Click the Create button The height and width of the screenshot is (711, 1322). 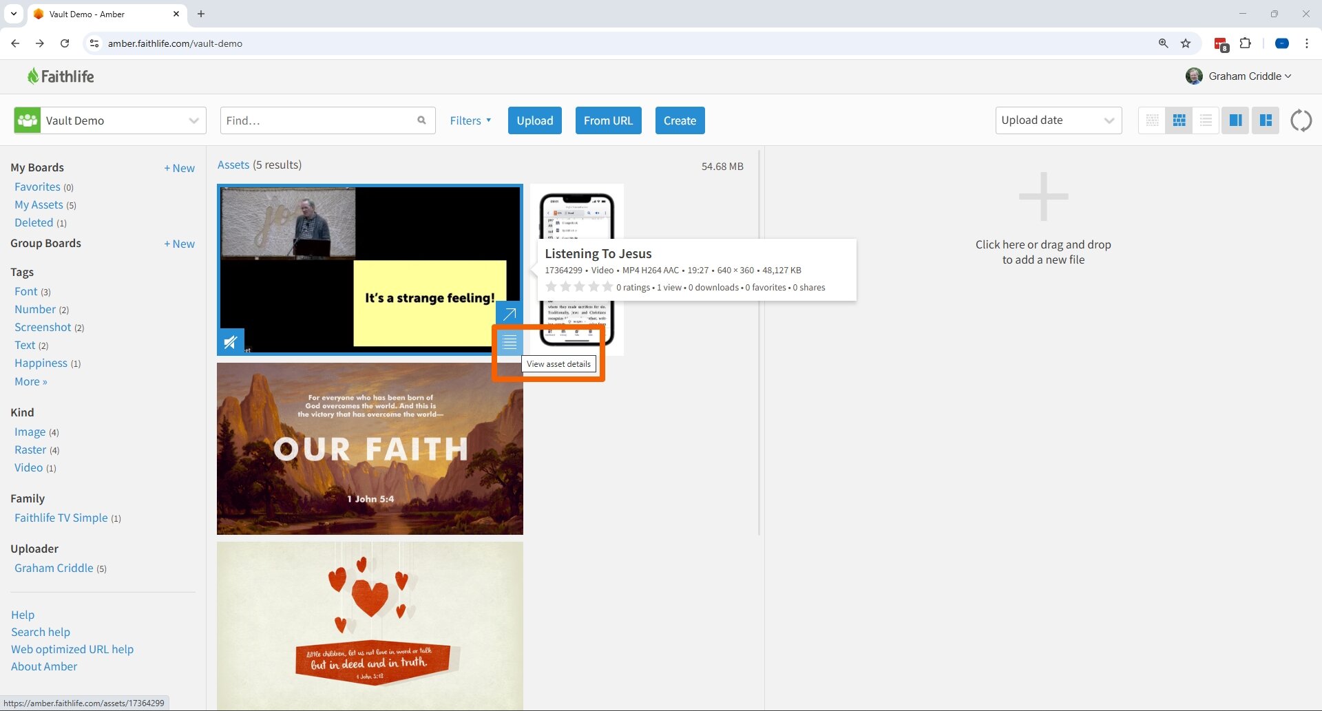point(680,120)
